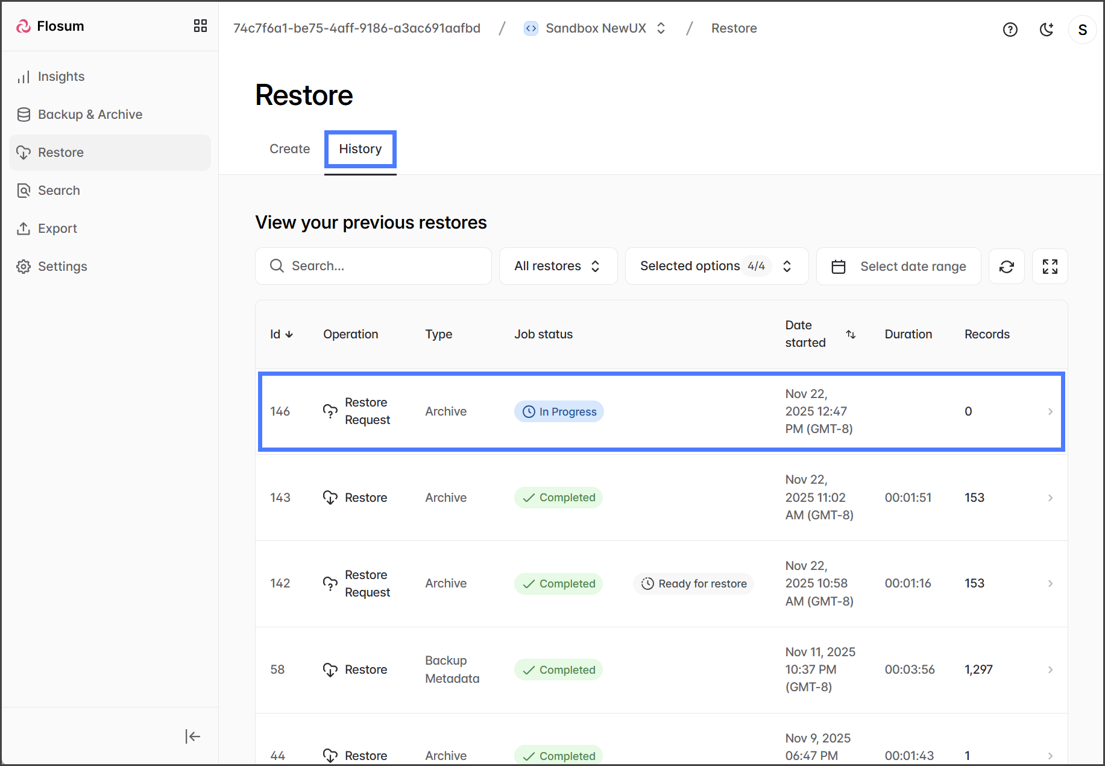Sort table by Id column

pyautogui.click(x=281, y=334)
